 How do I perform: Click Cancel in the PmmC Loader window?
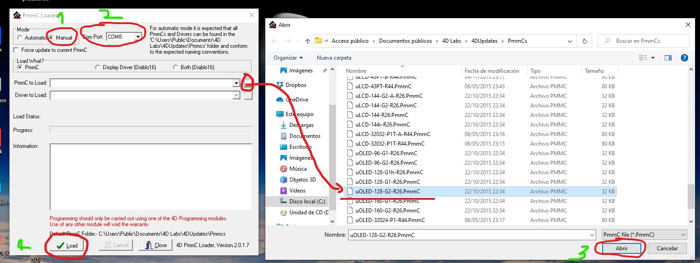(x=117, y=245)
